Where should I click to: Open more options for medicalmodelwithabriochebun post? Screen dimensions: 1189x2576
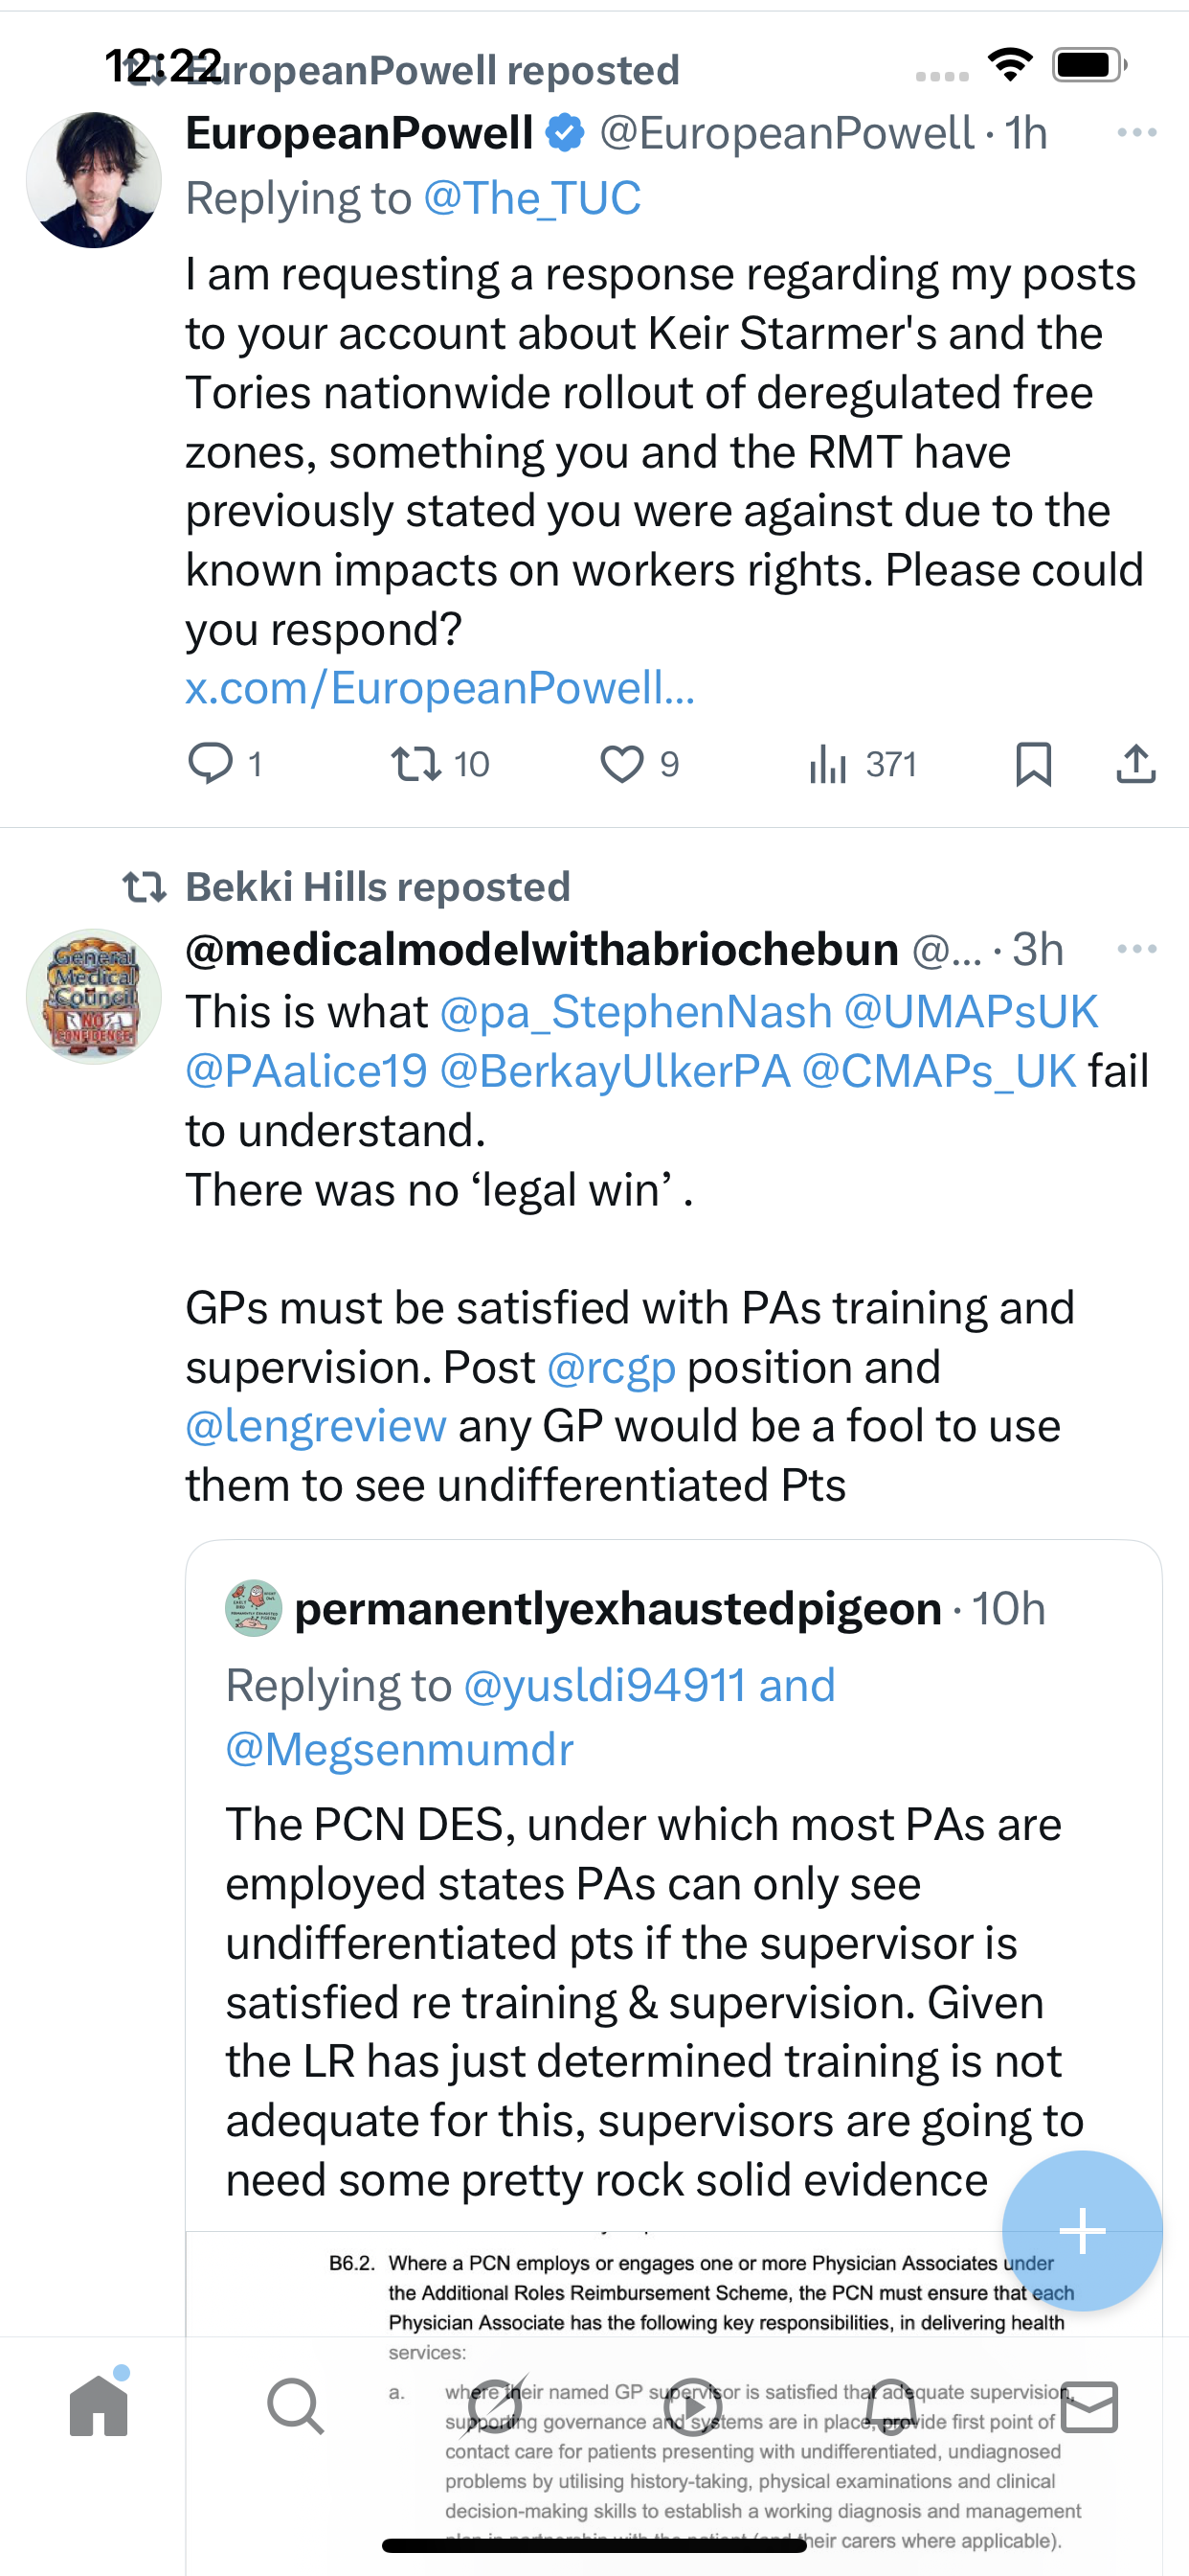(1136, 949)
